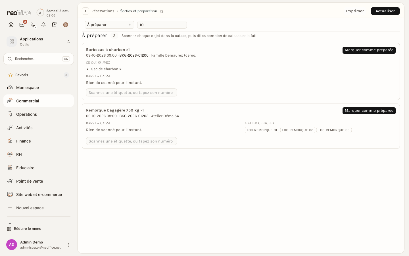Expand the Favoris section

(39, 75)
